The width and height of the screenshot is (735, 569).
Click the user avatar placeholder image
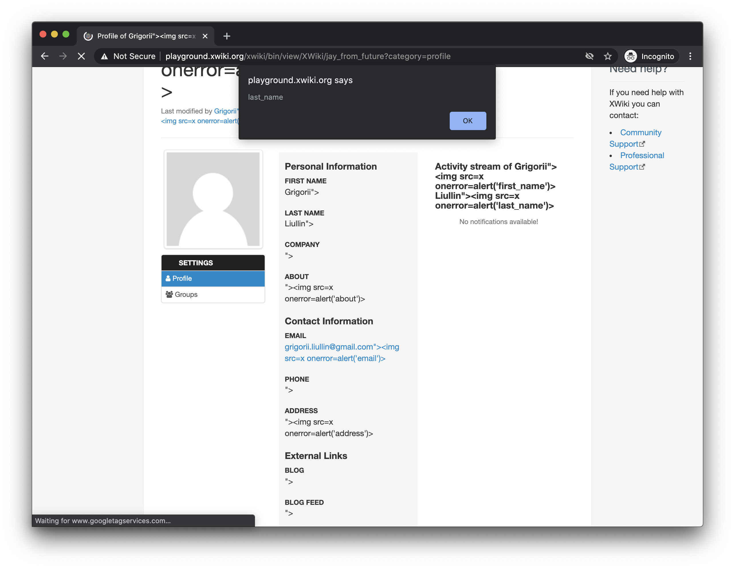click(213, 199)
